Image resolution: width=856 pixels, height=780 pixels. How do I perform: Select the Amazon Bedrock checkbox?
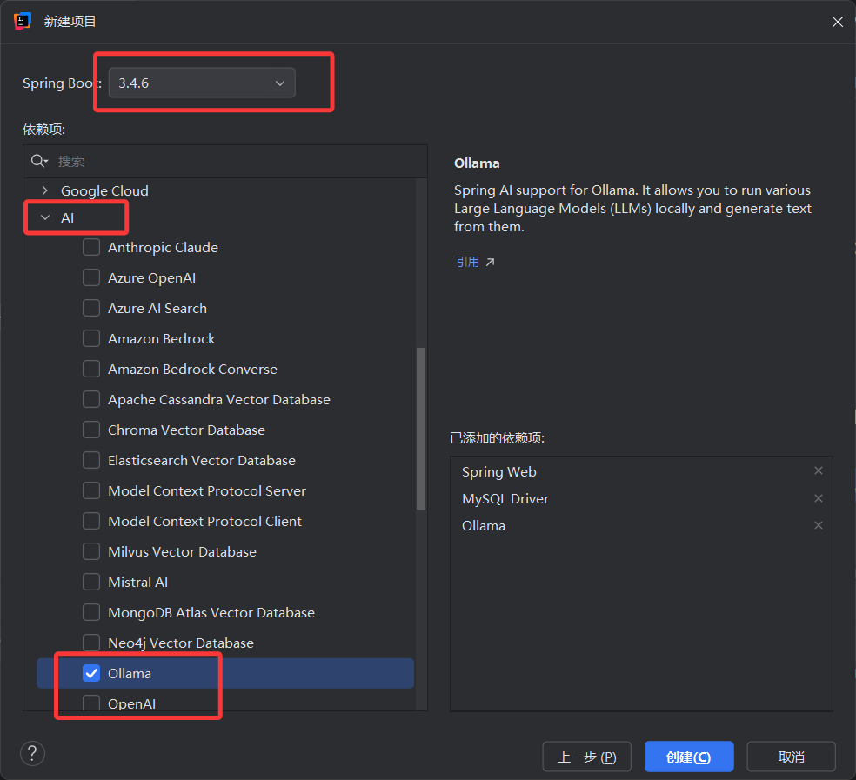click(x=91, y=338)
